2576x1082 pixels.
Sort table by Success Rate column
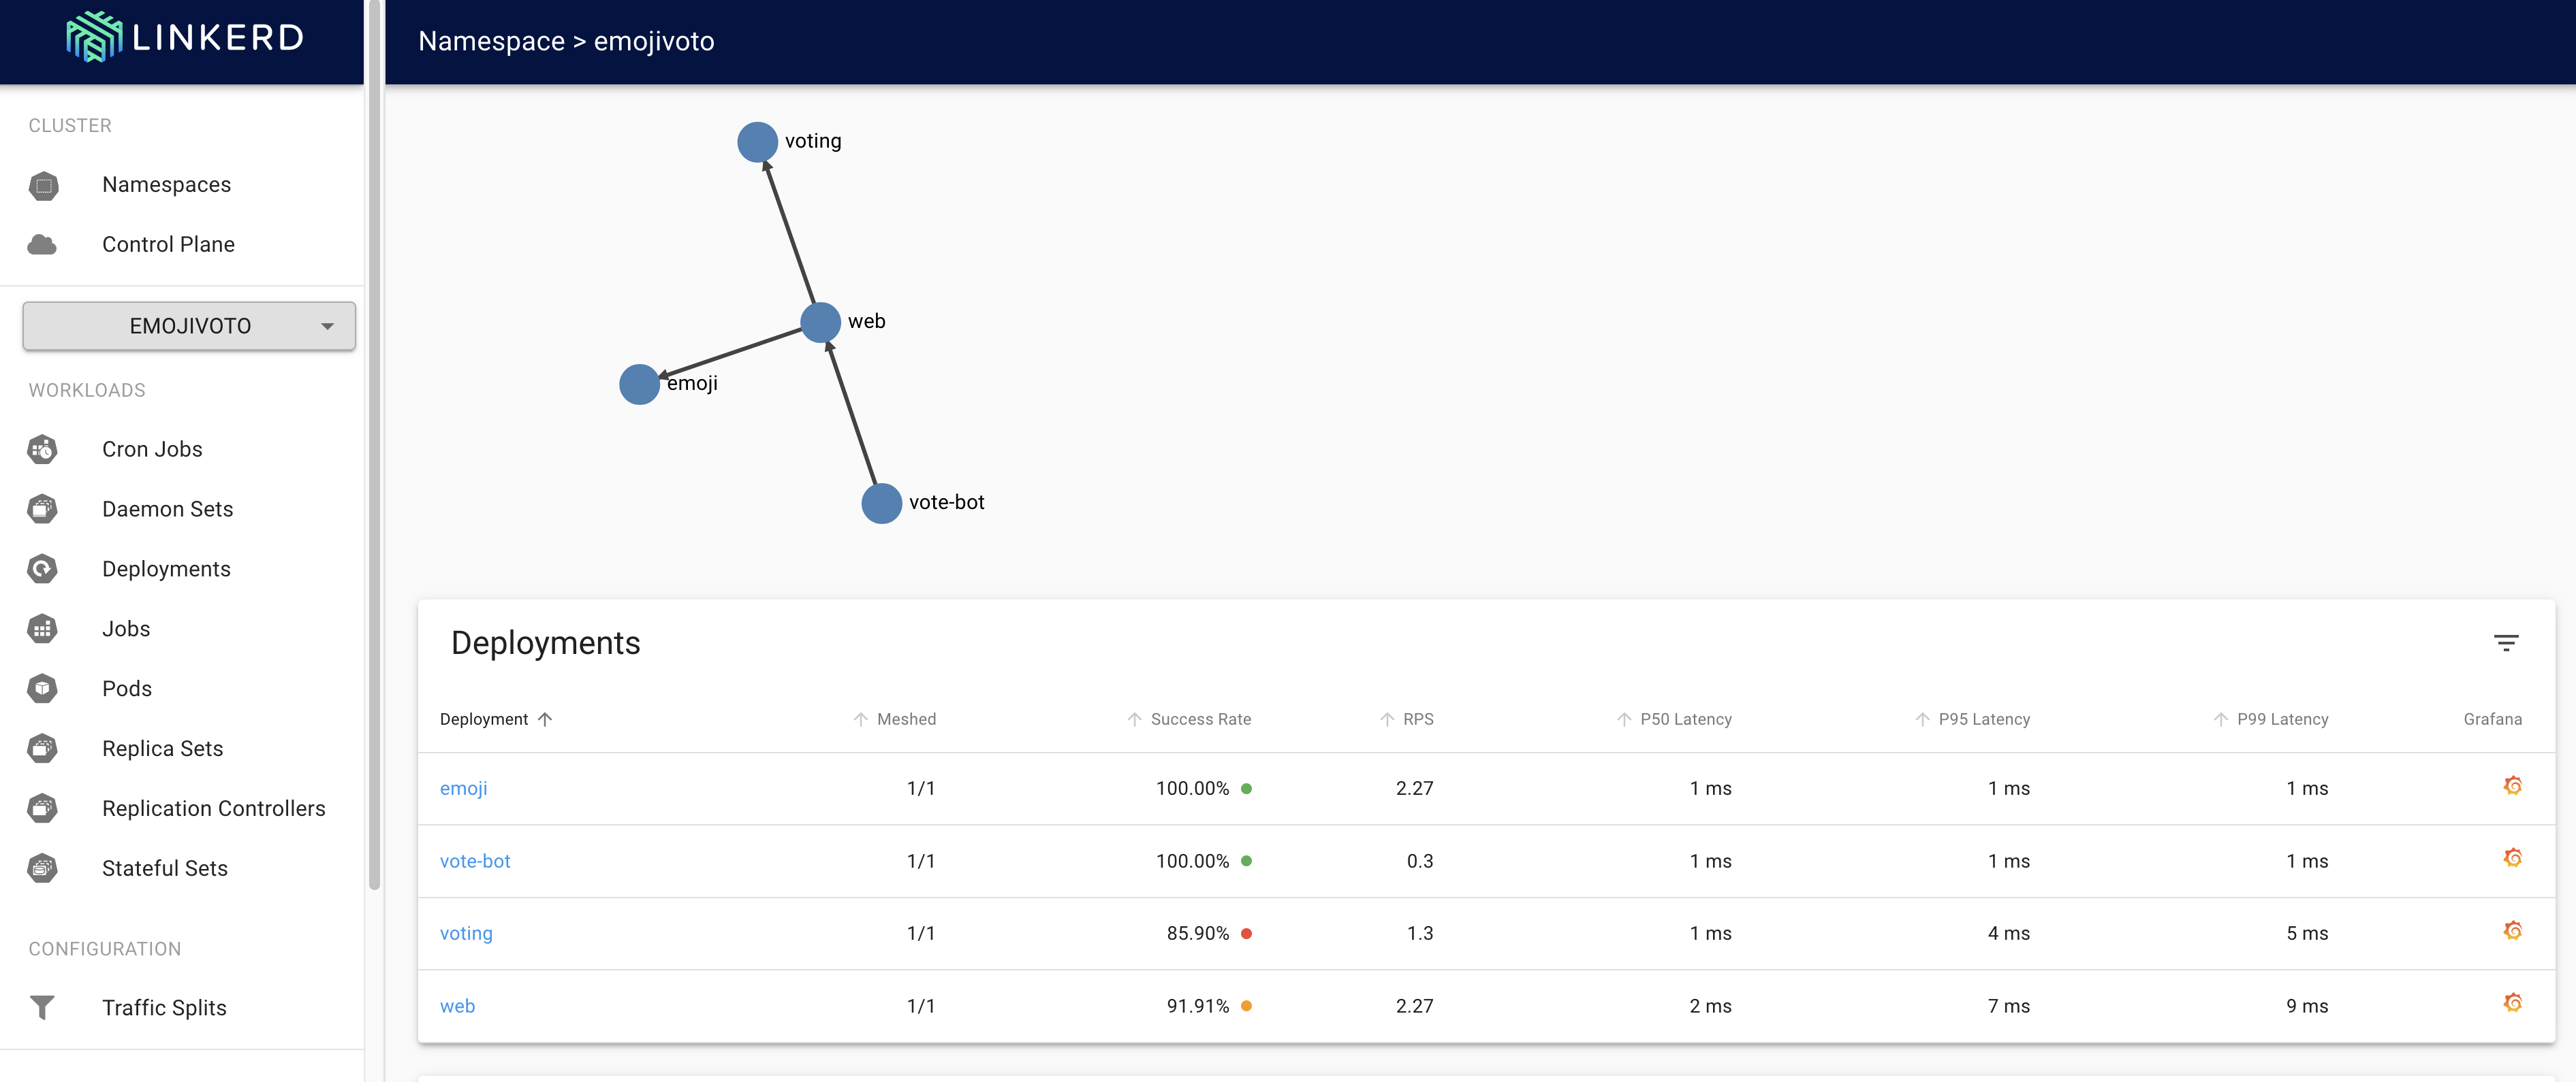(1199, 719)
